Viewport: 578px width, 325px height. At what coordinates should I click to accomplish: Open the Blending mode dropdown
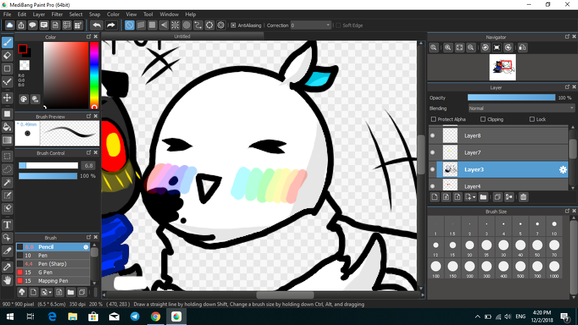coord(521,108)
